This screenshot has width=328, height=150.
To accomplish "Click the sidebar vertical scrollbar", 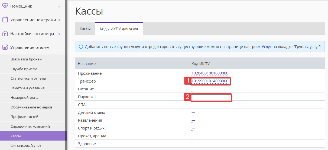I will pos(66,75).
